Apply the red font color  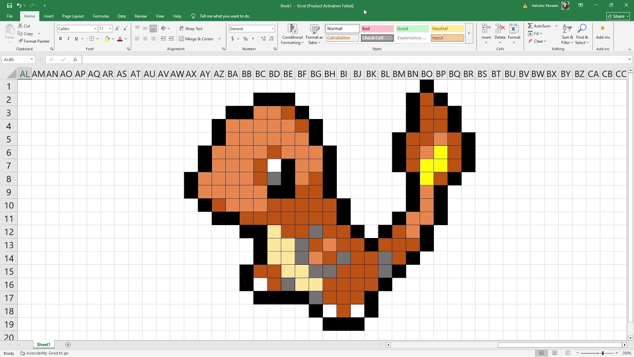[x=119, y=39]
